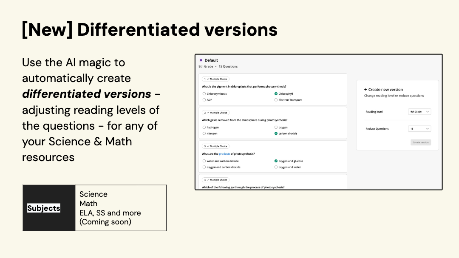Click the green checkmark beside Chlorophyll

276,94
